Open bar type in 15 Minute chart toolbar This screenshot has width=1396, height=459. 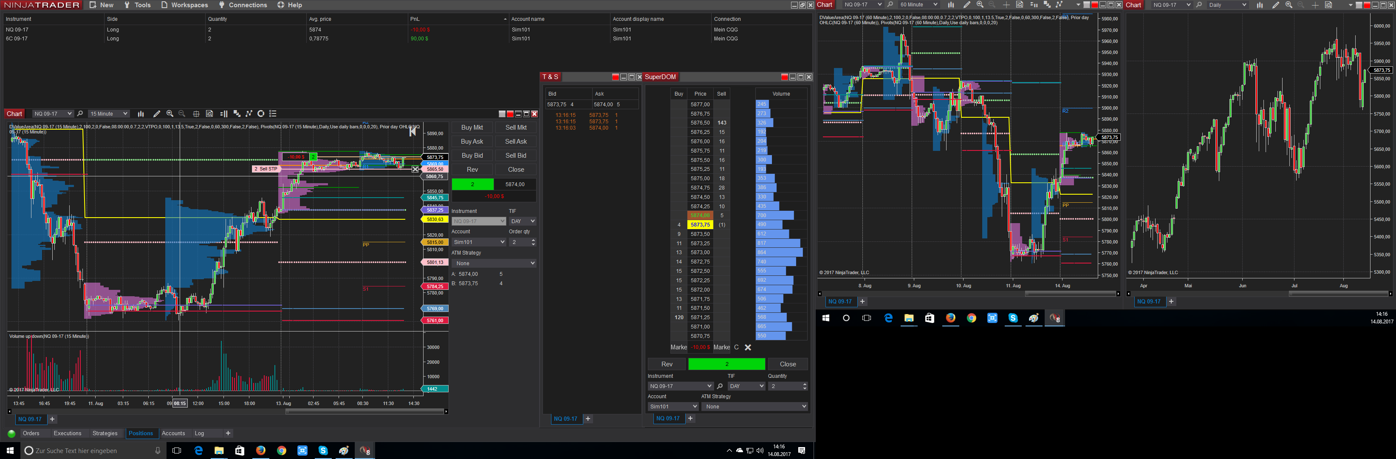coord(141,114)
